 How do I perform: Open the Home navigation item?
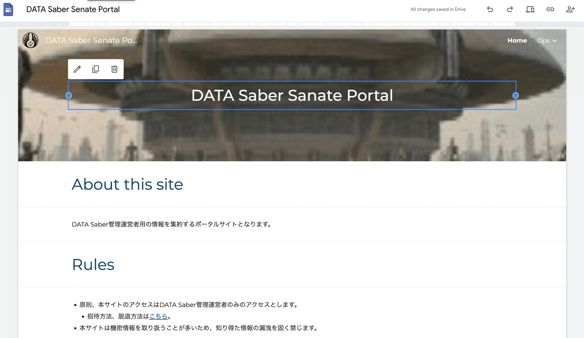[x=517, y=40]
